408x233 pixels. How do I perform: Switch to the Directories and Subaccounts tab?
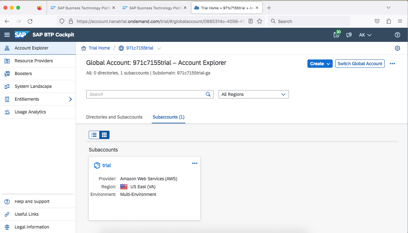pos(114,117)
